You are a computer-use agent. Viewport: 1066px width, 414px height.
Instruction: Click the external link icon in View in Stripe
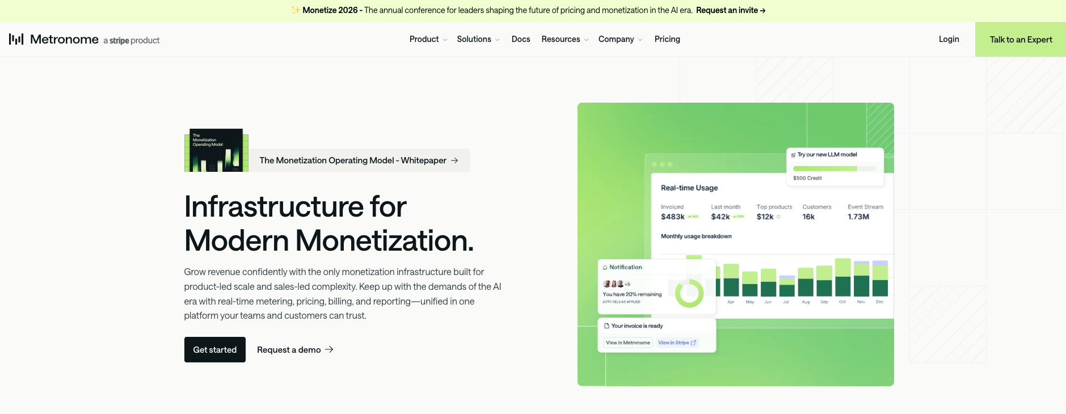(x=693, y=343)
